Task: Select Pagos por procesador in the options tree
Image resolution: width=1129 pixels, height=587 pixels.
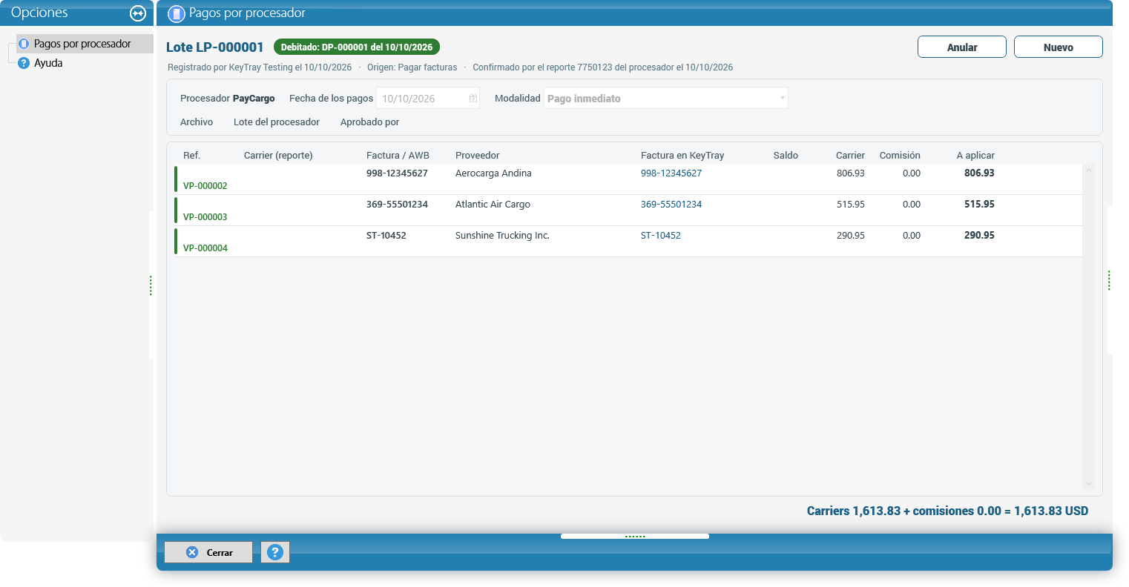Action: pyautogui.click(x=82, y=44)
